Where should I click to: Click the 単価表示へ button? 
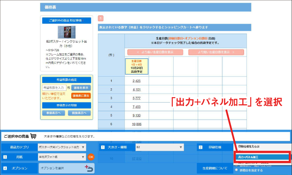(x=54, y=113)
